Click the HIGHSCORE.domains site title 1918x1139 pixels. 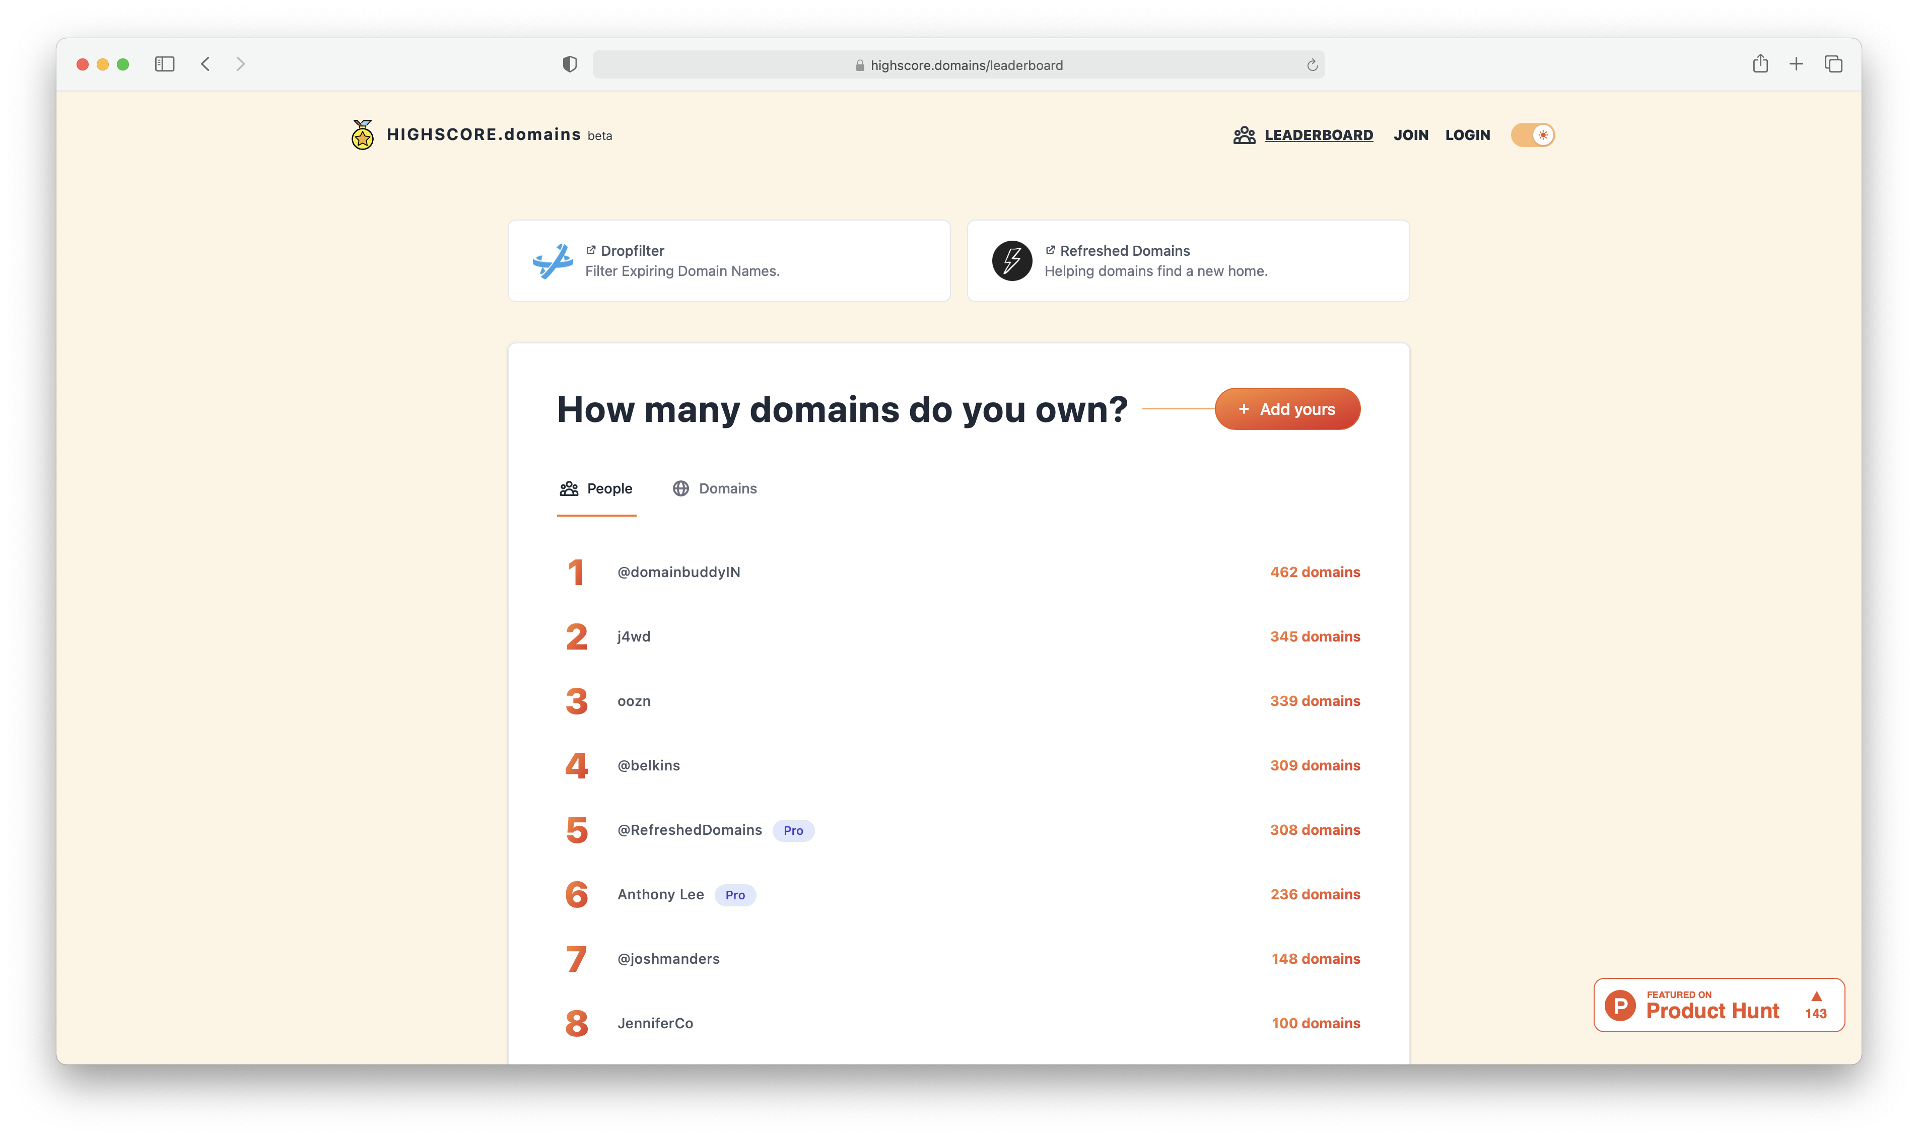pos(484,135)
